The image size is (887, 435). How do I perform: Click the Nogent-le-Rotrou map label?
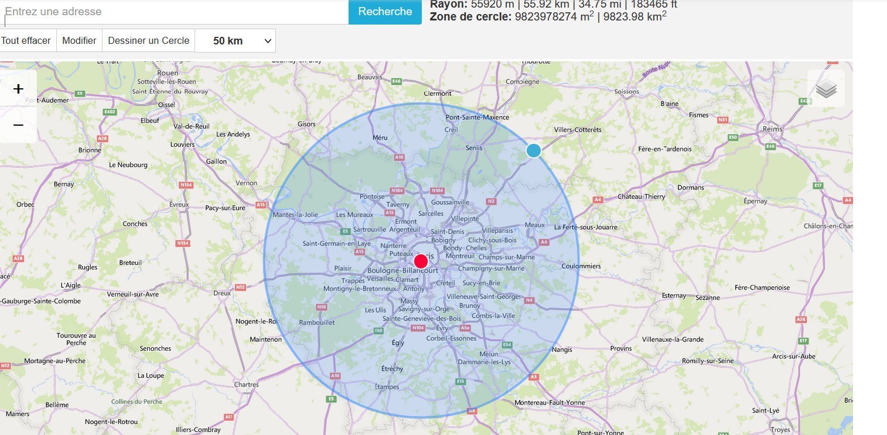point(111,422)
